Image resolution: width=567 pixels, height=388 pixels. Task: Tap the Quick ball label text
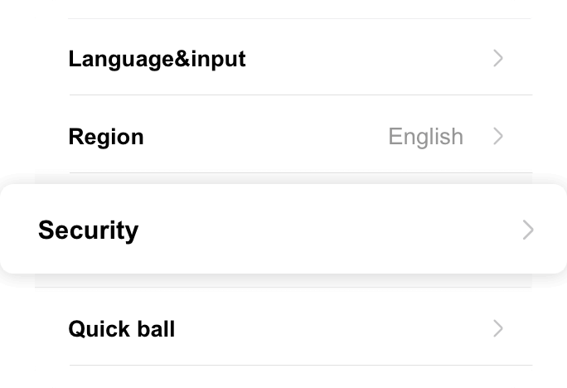click(121, 329)
